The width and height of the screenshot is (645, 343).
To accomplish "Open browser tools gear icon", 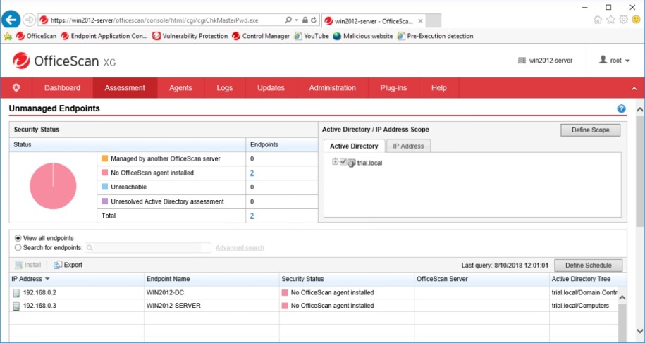I will (624, 20).
